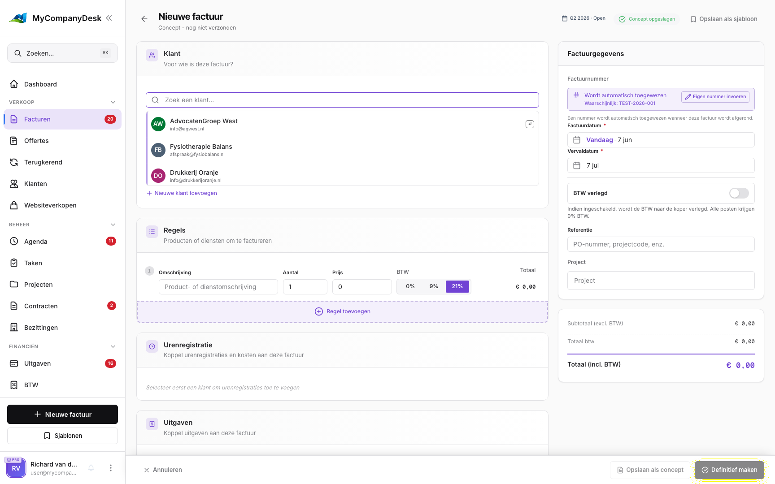The width and height of the screenshot is (775, 484).
Task: Collapse the sidebar with the double chevron icon
Action: (x=109, y=18)
